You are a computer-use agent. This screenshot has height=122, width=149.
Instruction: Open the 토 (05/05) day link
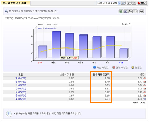tap(21, 99)
